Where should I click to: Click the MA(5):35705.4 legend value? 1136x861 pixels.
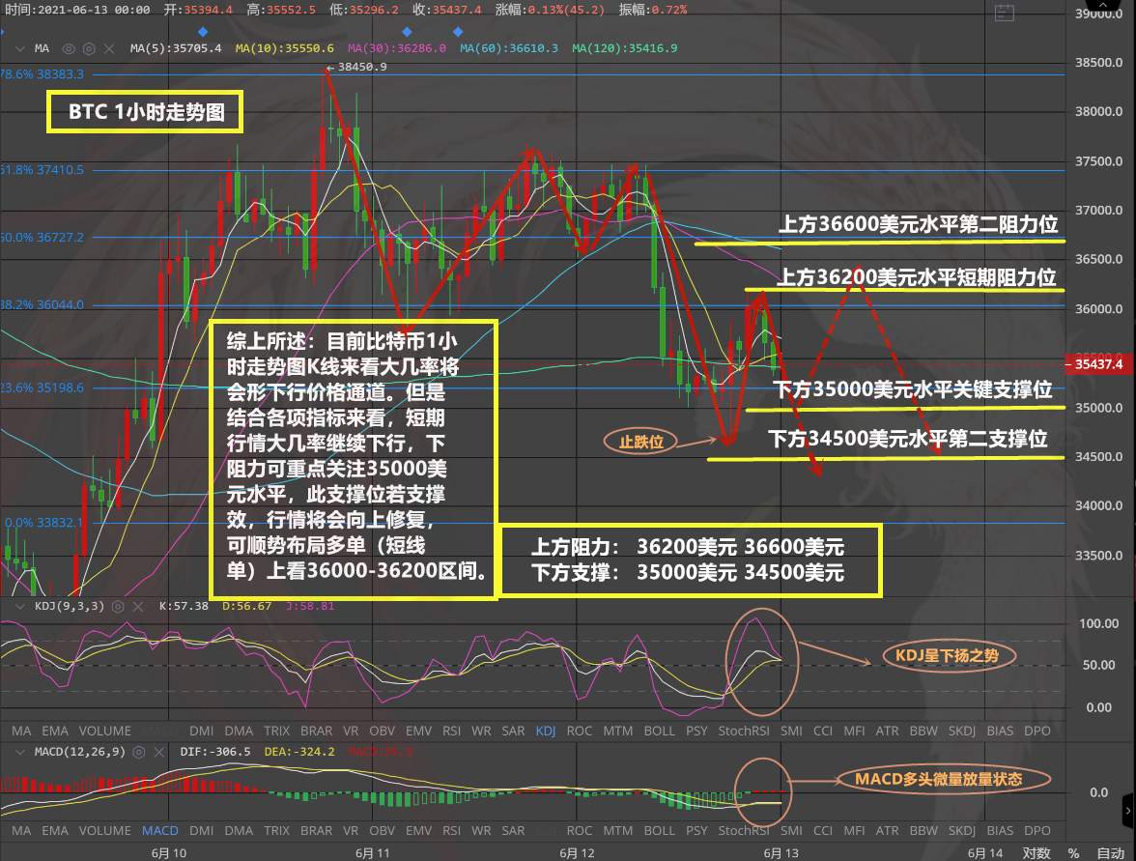point(176,48)
